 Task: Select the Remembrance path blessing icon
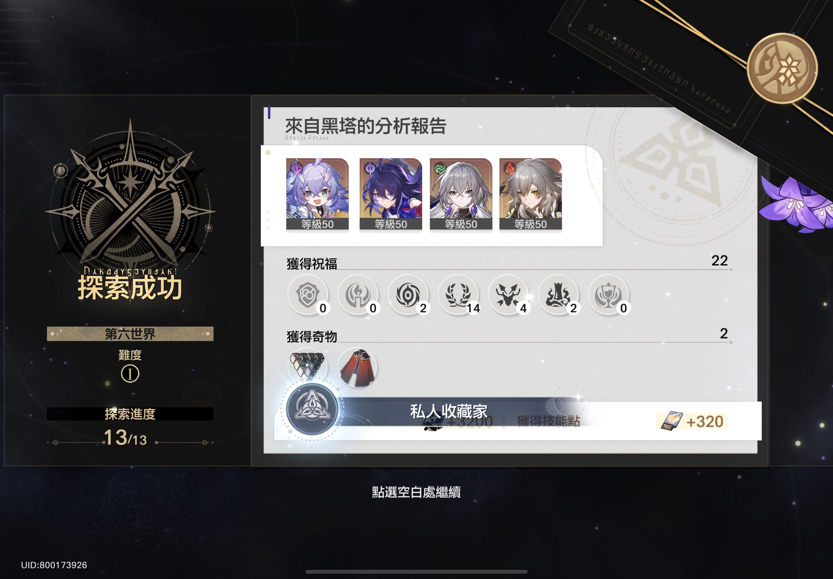tap(358, 294)
